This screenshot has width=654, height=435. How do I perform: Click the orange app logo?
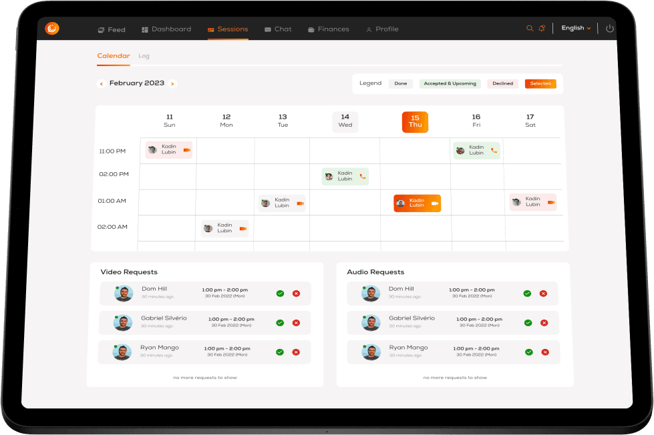coord(52,28)
